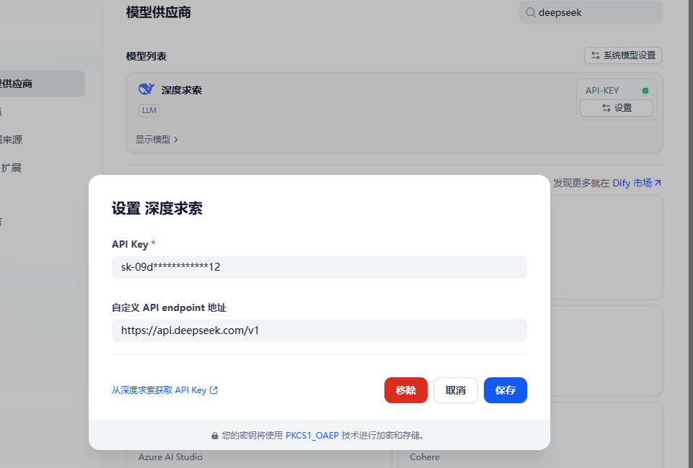The height and width of the screenshot is (468, 693).
Task: Click the API-KEY label
Action: (x=602, y=91)
